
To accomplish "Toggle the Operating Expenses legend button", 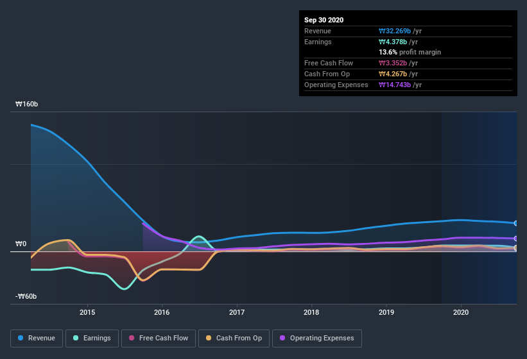I will tap(317, 338).
